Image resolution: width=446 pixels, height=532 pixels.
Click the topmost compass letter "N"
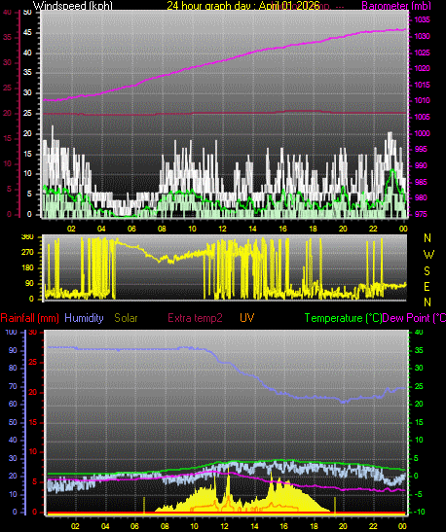click(x=427, y=238)
